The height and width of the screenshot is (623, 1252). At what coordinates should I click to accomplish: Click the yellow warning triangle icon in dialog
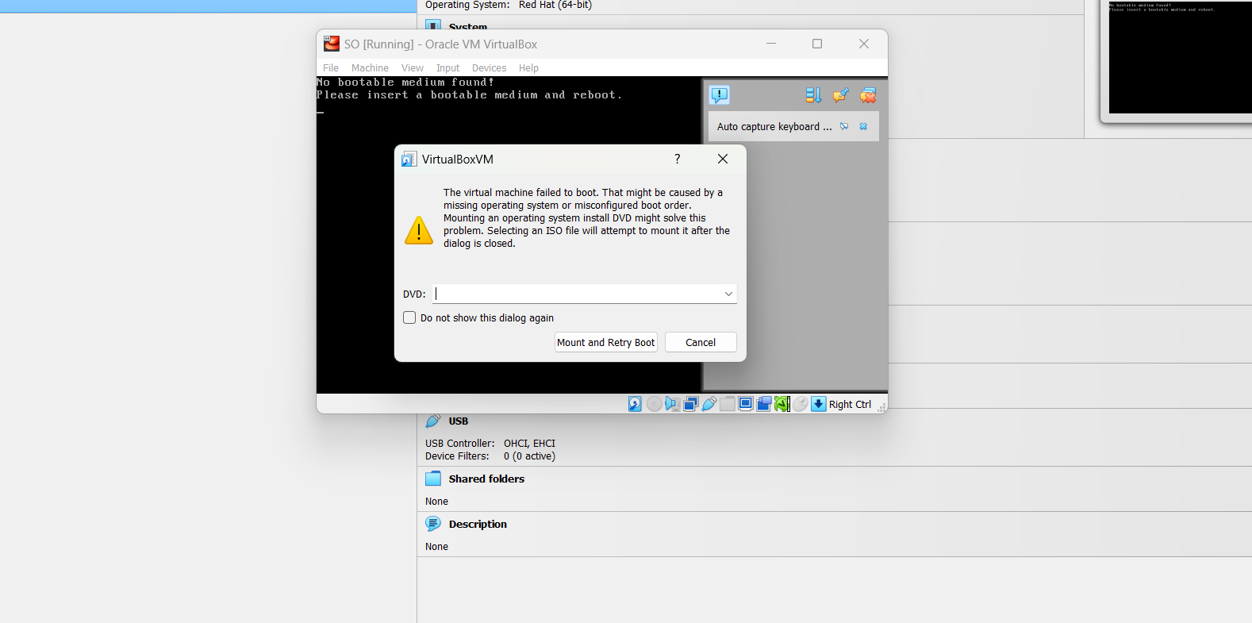(419, 230)
